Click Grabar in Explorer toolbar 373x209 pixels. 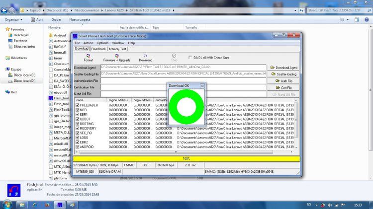(56, 20)
